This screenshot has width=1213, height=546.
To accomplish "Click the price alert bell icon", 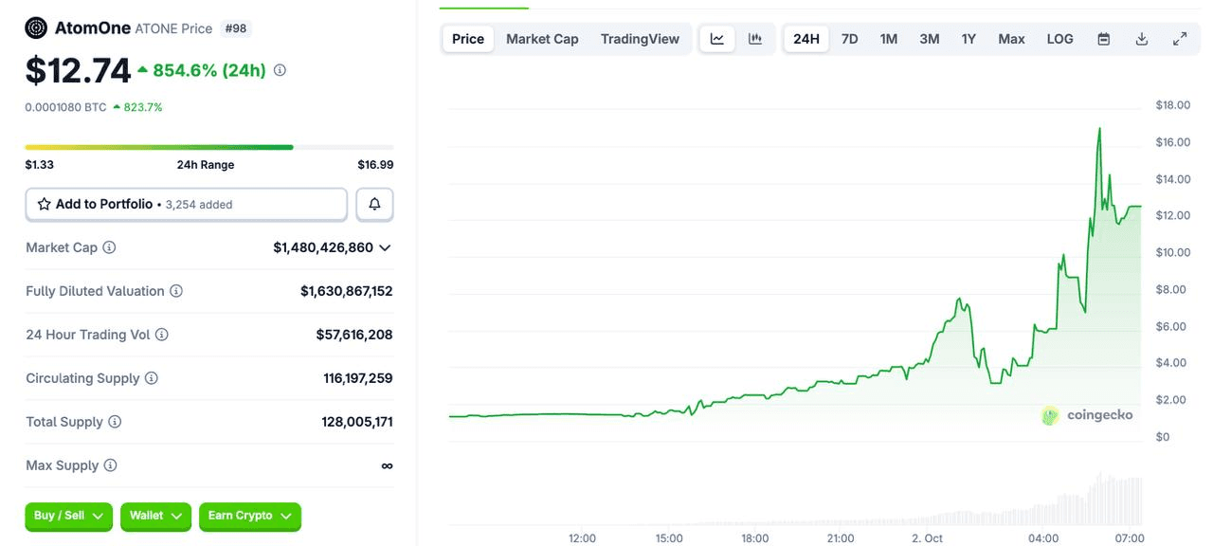I will tap(374, 204).
